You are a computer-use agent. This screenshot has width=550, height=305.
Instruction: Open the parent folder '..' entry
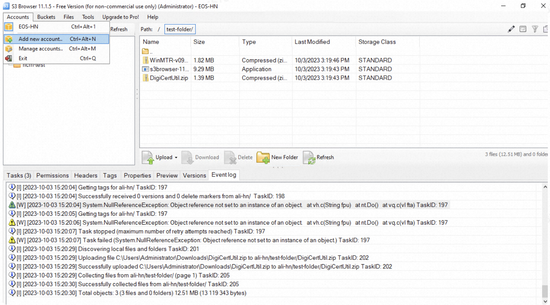point(146,52)
